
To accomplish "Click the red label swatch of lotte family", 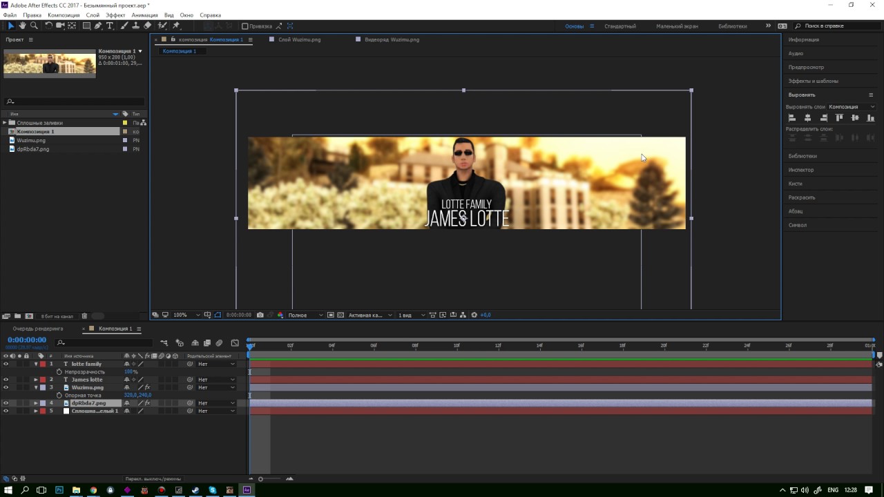I will tap(43, 364).
